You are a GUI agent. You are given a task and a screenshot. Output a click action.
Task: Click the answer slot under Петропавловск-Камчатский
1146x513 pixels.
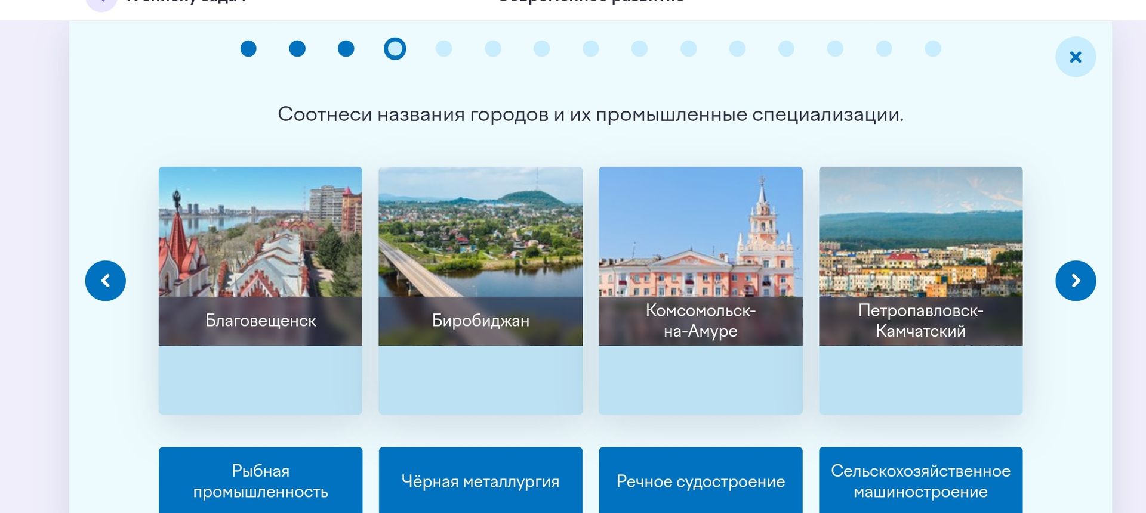921,380
